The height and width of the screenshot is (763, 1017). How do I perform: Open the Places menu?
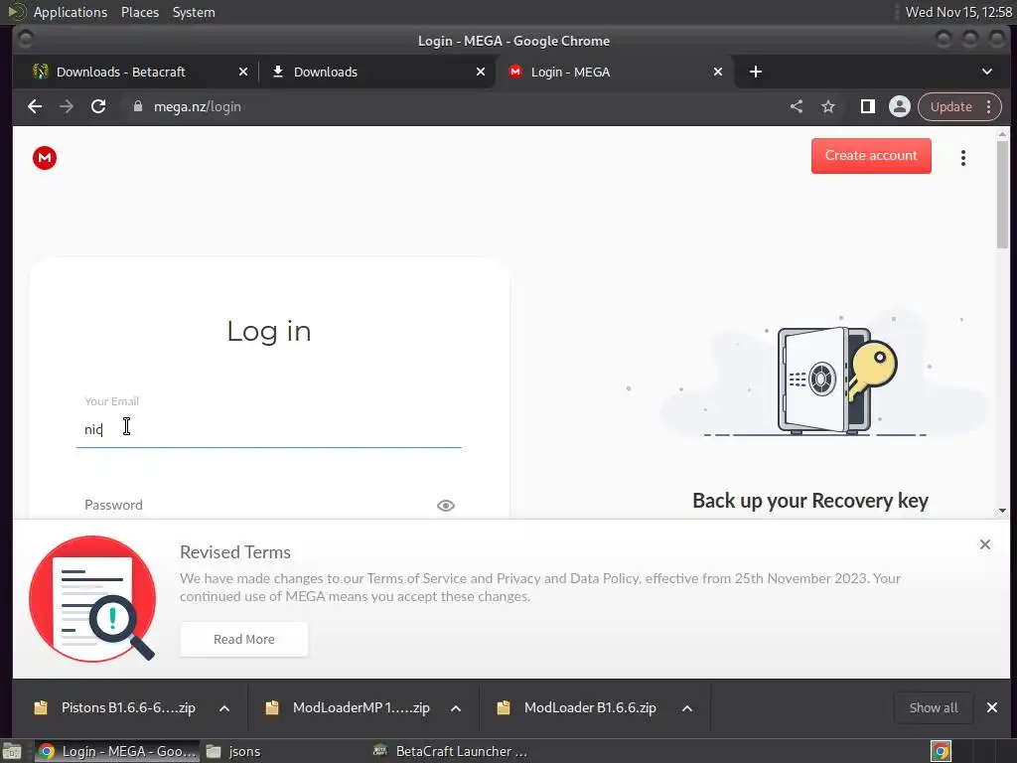[139, 12]
